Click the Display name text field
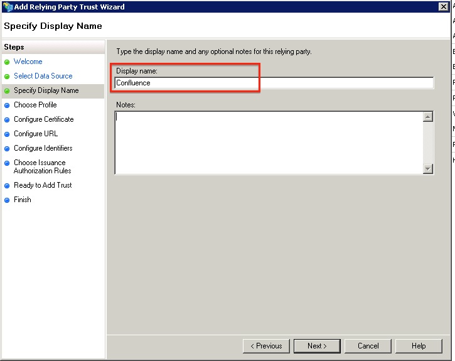 (x=274, y=83)
